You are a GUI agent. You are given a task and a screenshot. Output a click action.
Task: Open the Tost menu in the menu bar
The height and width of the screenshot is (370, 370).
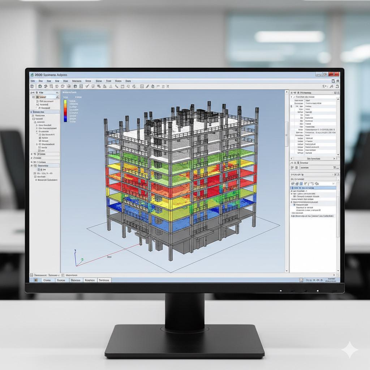(108, 81)
